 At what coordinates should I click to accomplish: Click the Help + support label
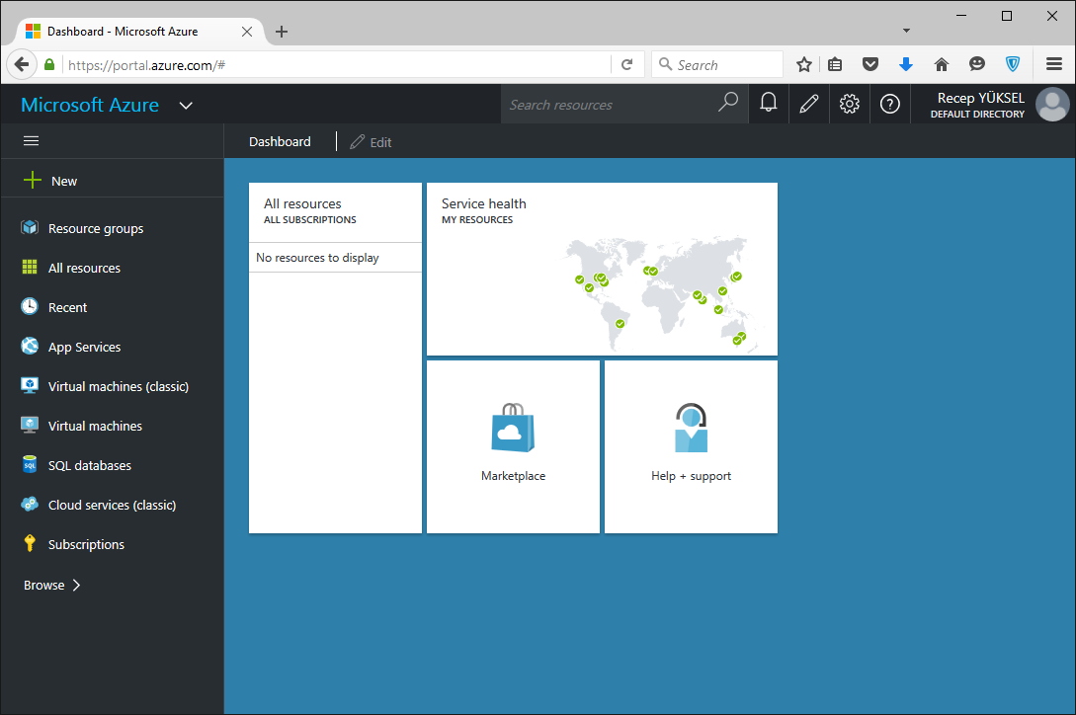tap(691, 476)
